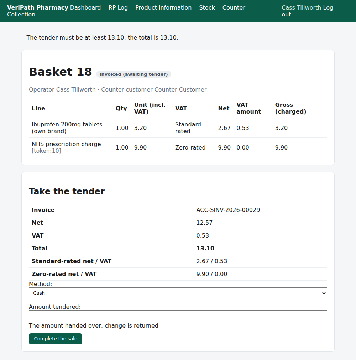Focus the Amount tendered input field
The height and width of the screenshot is (360, 356).
[x=178, y=316]
